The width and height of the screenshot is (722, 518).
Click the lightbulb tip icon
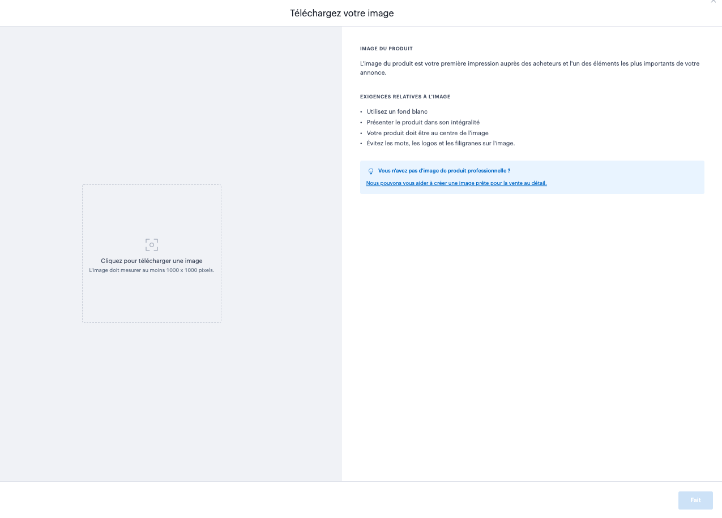click(x=371, y=171)
